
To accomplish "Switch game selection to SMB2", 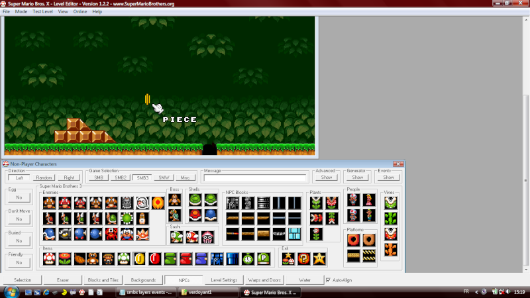I will point(121,177).
